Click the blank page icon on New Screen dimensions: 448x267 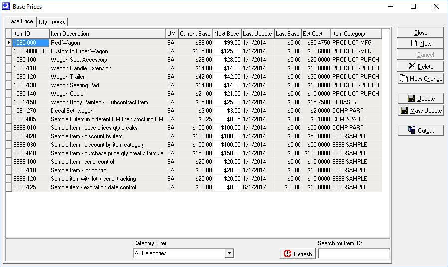pos(414,43)
